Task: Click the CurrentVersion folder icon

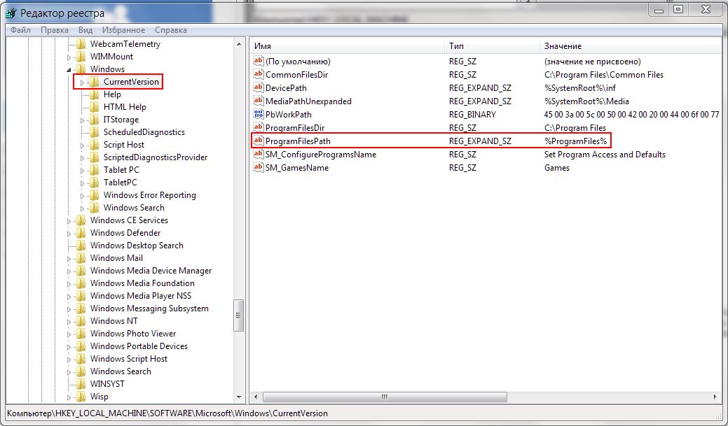Action: coord(95,82)
